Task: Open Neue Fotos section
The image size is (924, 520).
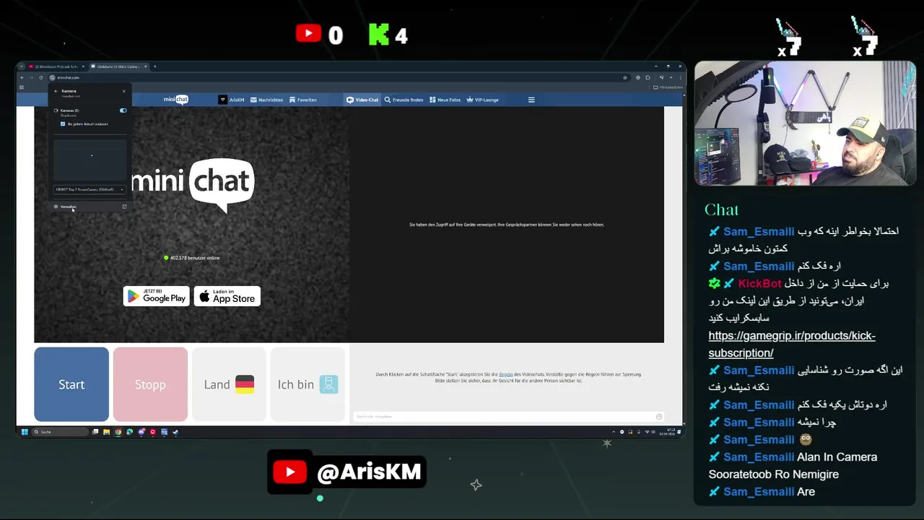Action: click(445, 100)
